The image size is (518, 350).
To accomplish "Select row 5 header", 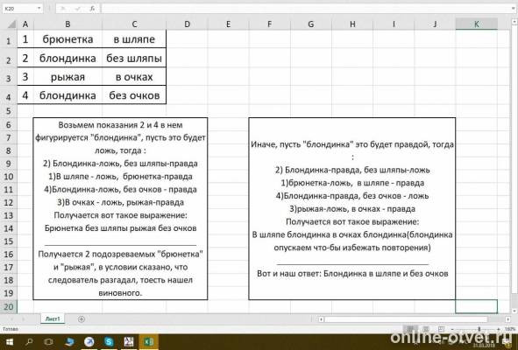I will (x=8, y=111).
